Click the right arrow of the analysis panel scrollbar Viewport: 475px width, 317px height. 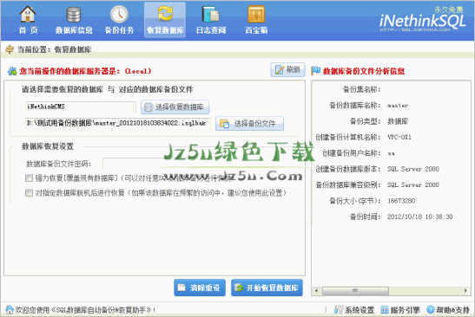465,291
